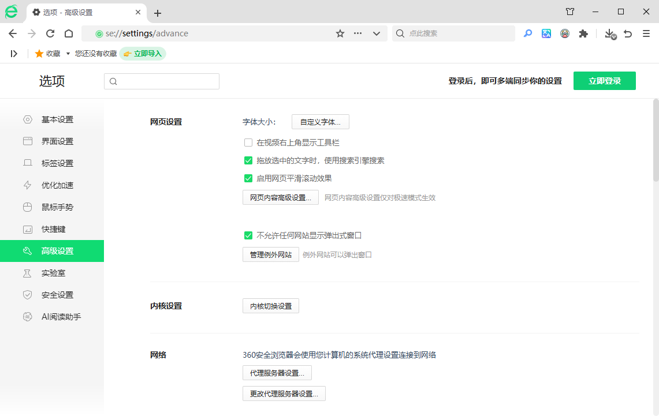Open the translate tool in the toolbar
The height and width of the screenshot is (416, 659).
coord(546,33)
